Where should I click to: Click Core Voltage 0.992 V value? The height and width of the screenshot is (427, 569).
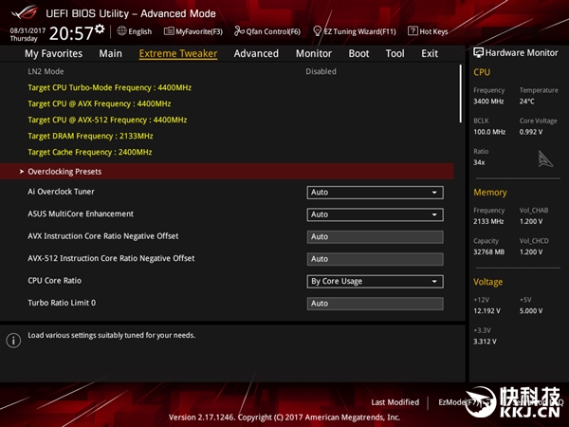pos(531,132)
